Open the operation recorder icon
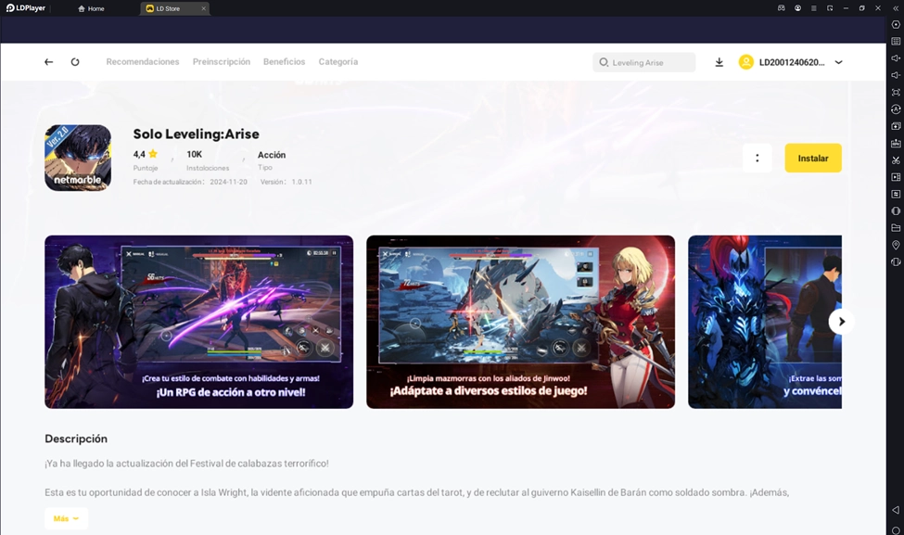The width and height of the screenshot is (904, 535). (x=896, y=194)
